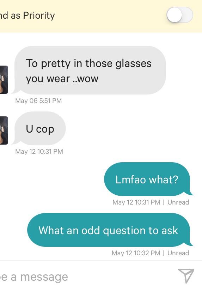
Task: Click Unread status under last sent message
Action: tap(178, 253)
